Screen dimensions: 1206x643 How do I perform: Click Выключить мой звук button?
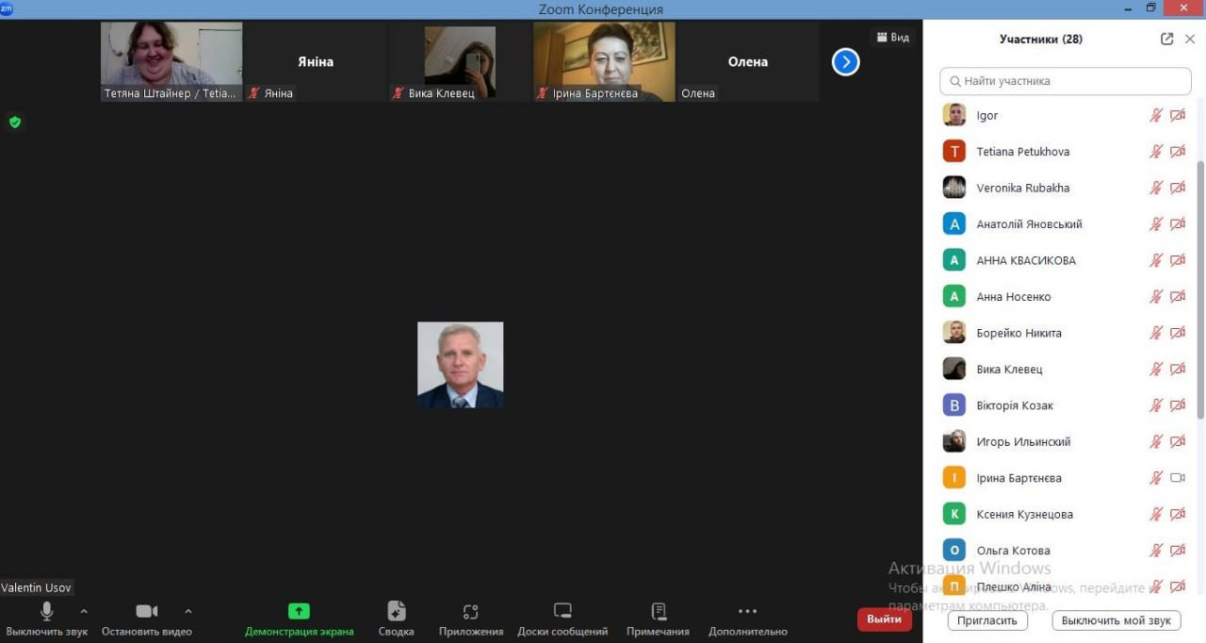pos(1116,620)
